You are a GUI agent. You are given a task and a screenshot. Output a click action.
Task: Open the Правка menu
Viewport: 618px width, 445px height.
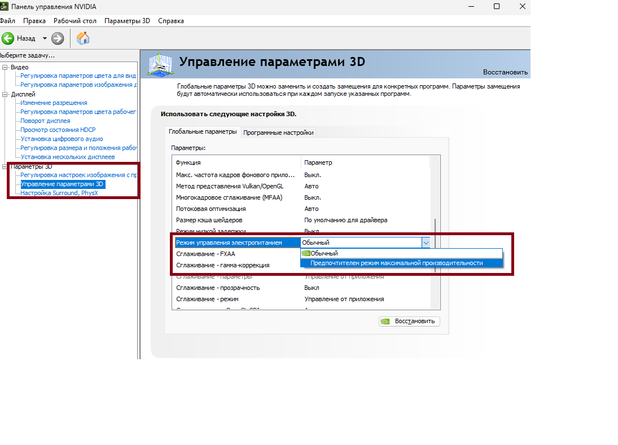coord(34,21)
